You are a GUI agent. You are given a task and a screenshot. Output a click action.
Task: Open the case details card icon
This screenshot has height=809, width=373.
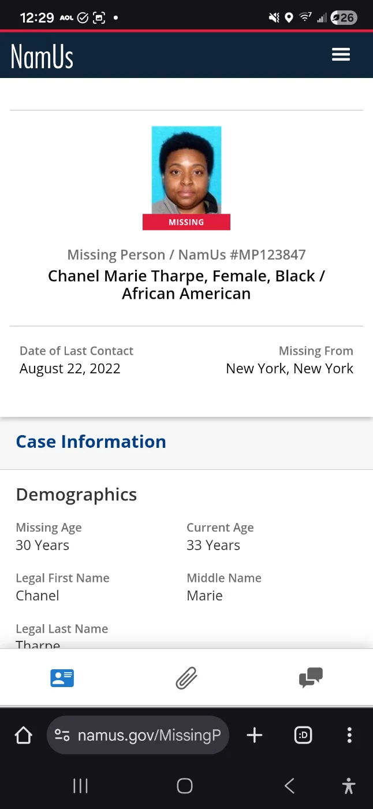click(62, 678)
